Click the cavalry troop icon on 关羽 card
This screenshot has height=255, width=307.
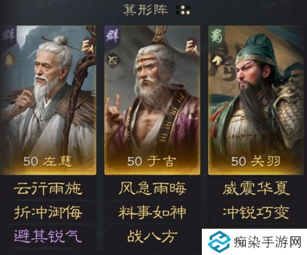[x=216, y=60]
